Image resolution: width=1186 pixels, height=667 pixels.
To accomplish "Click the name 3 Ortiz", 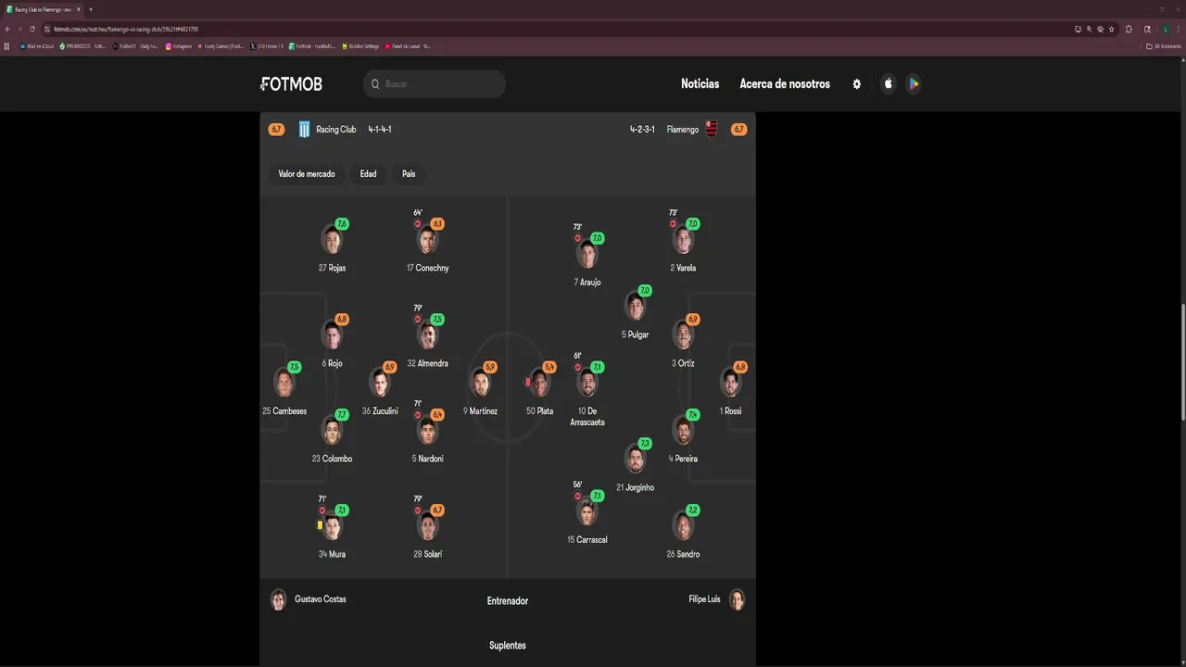I will click(683, 364).
